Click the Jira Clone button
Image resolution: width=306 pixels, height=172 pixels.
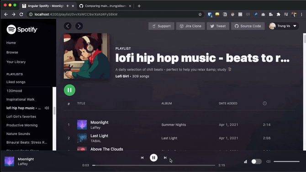tap(190, 26)
